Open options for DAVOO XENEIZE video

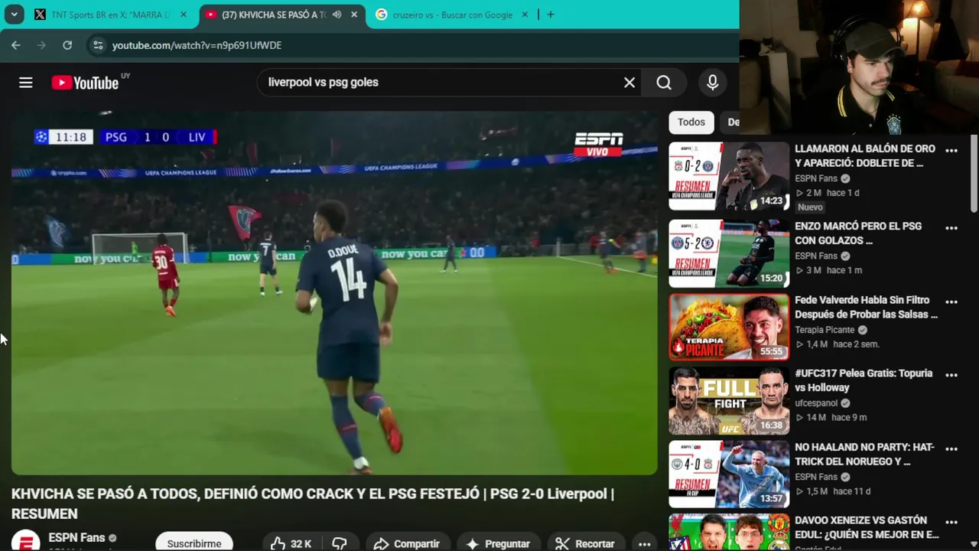pyautogui.click(x=951, y=523)
